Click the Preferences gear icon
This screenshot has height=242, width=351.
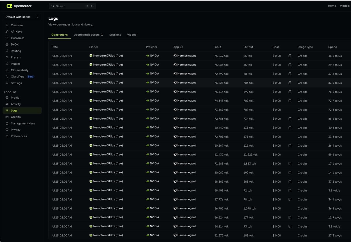tap(7, 136)
